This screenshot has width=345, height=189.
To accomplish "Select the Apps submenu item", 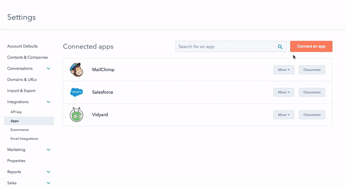I will coord(29,121).
